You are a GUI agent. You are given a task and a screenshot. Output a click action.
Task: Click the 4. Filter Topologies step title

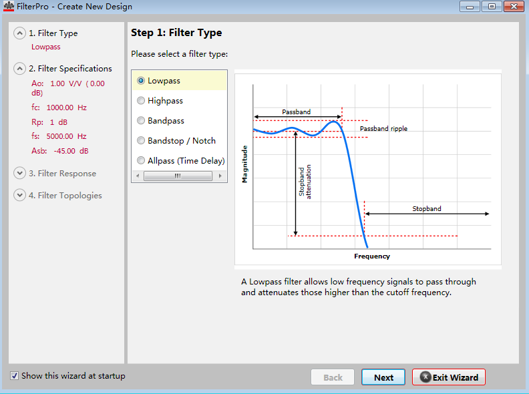65,195
